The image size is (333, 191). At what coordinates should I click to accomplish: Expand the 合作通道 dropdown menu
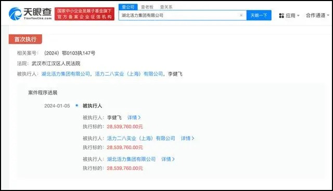(x=317, y=15)
